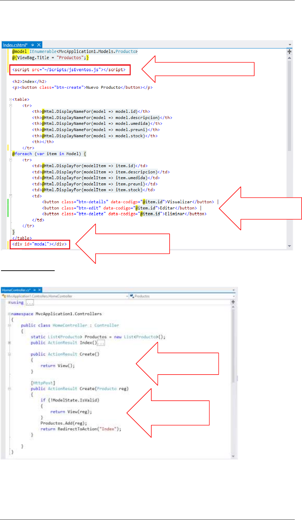Click the DisplayNameFor model.umedida line
This screenshot has height=520, width=302.
pos(97,124)
